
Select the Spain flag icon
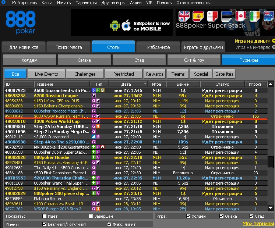[198, 16]
